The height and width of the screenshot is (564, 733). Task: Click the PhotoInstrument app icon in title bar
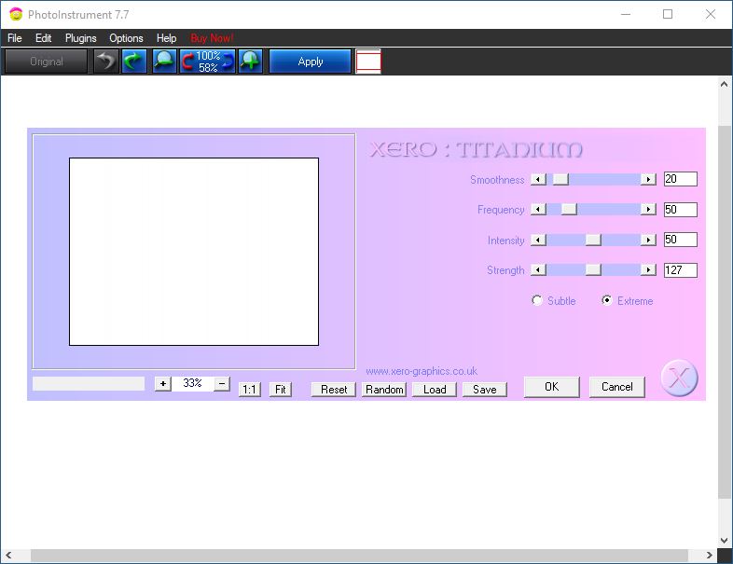pos(16,15)
